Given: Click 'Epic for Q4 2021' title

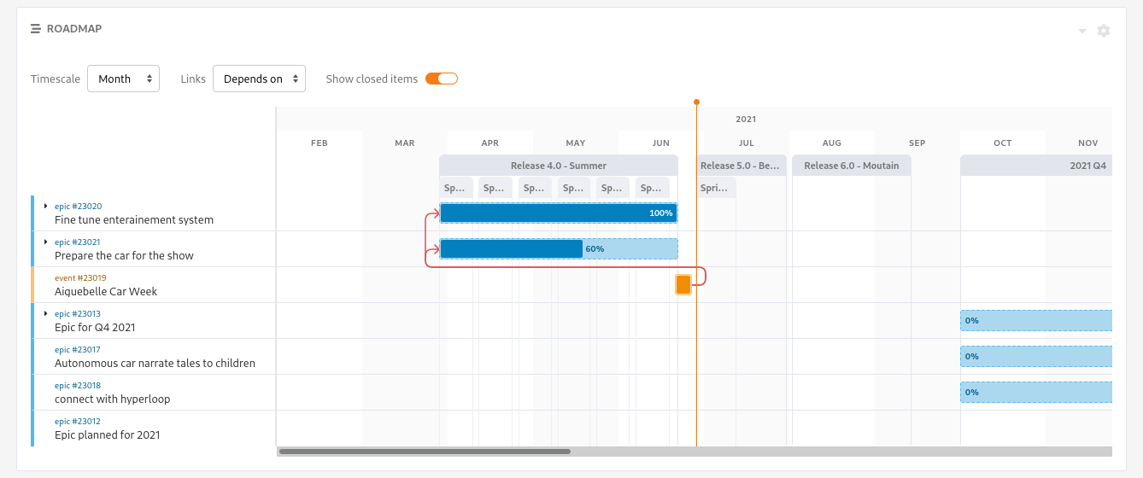Looking at the screenshot, I should coord(95,328).
